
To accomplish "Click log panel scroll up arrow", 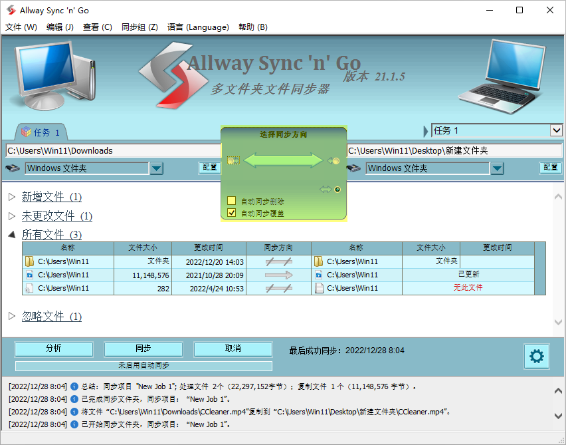I will pos(558,390).
